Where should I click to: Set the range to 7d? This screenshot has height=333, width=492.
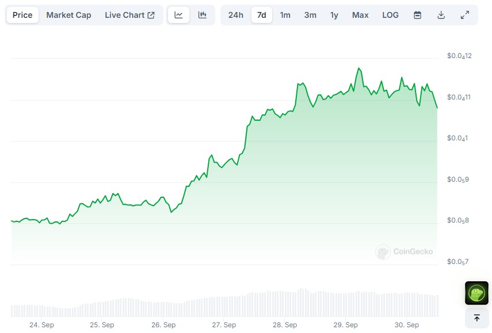262,15
